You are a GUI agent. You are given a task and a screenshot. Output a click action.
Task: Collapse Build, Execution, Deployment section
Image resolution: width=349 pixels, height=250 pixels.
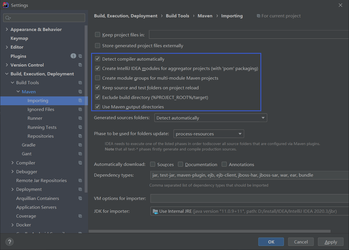click(7, 74)
